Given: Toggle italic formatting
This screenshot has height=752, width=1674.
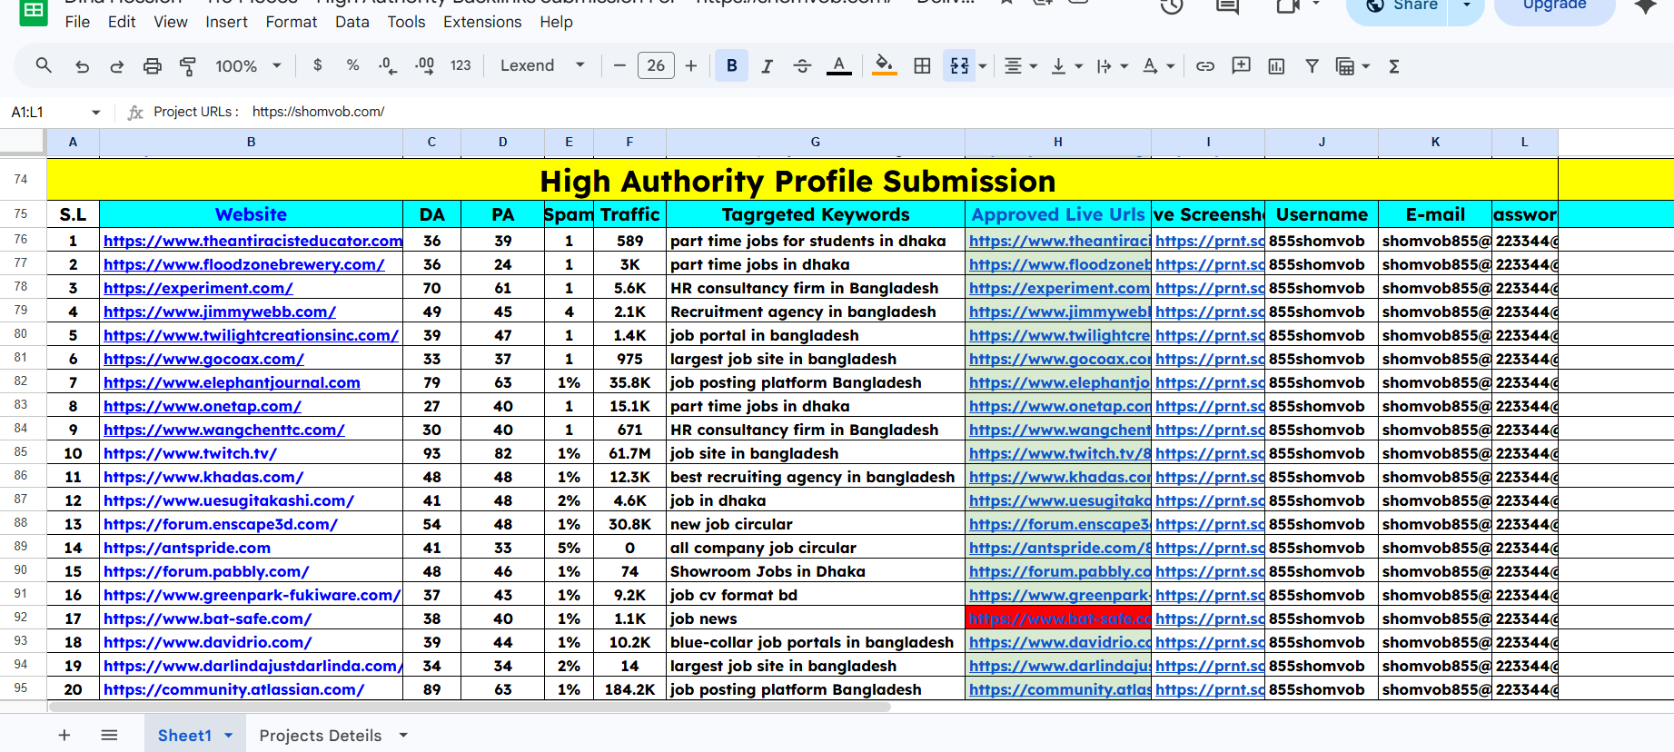Looking at the screenshot, I should click(768, 65).
